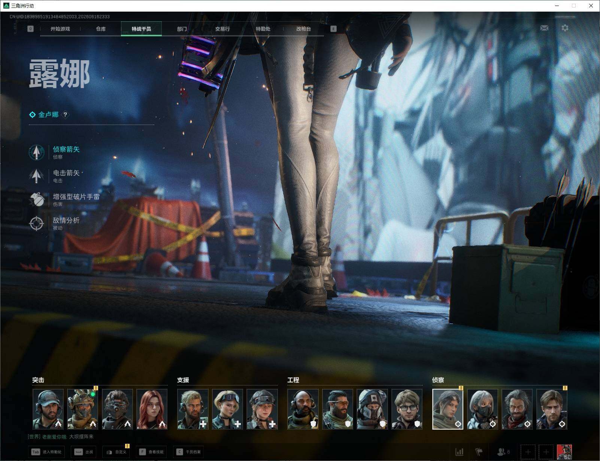Open the 交易行 tab

coord(222,29)
